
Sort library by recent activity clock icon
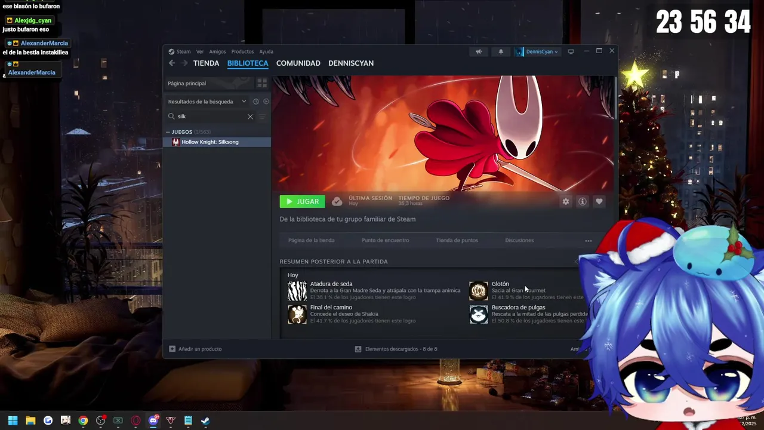(255, 102)
